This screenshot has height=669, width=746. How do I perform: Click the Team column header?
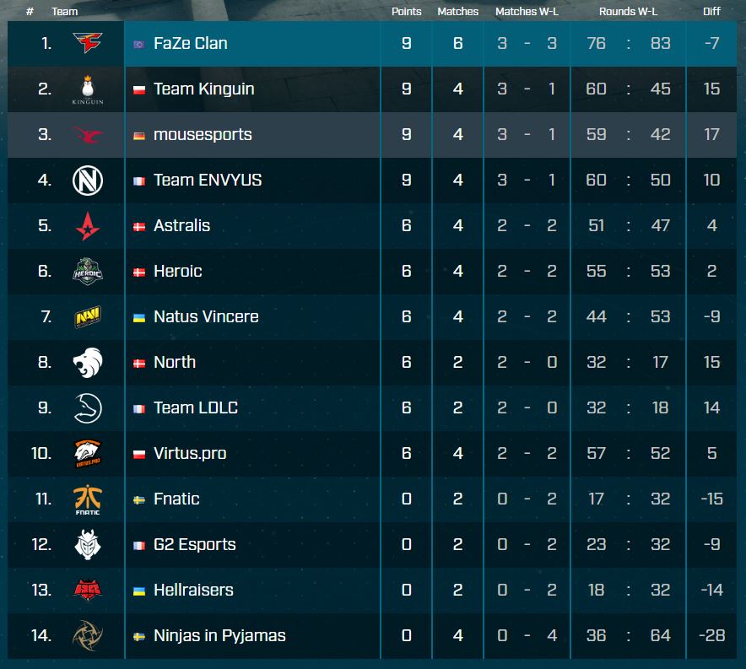[65, 12]
